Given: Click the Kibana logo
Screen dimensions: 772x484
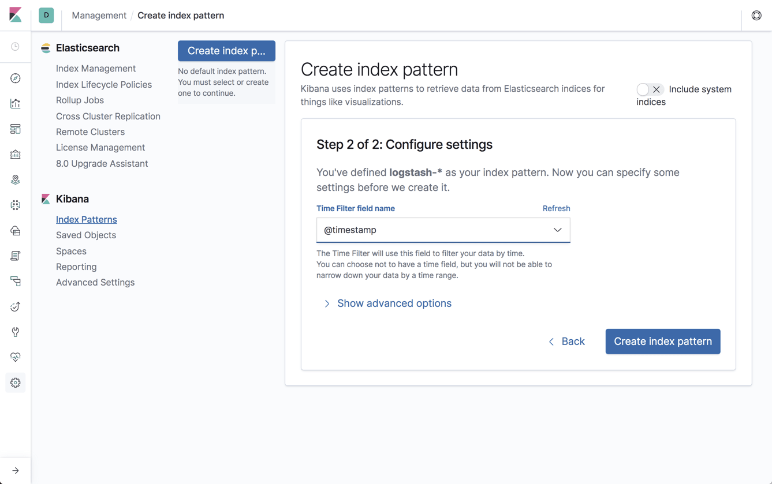Looking at the screenshot, I should click(16, 15).
